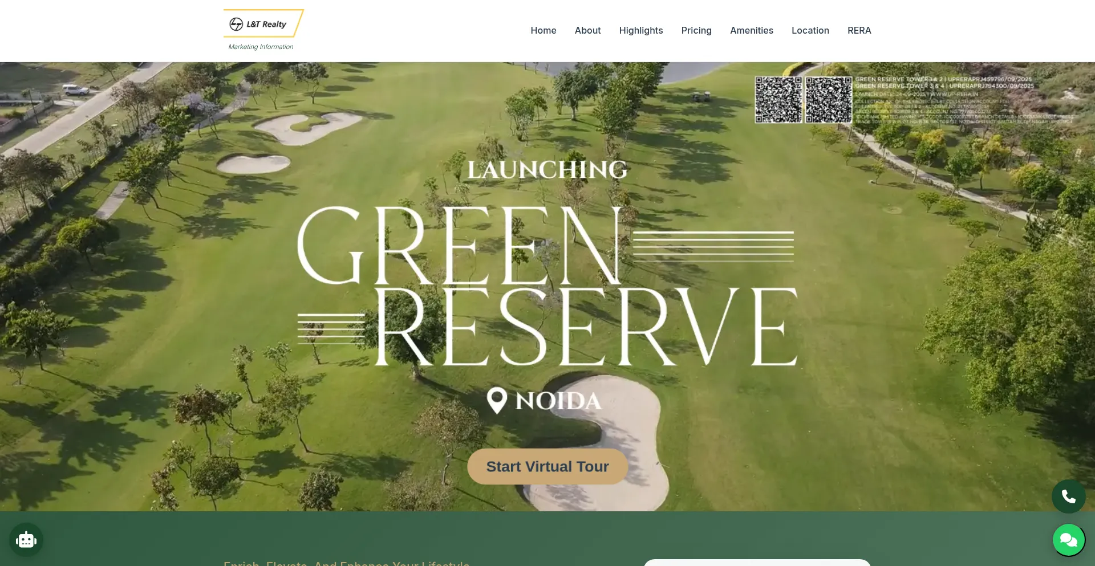
Task: Select Pricing in the top navigation
Action: (x=696, y=30)
